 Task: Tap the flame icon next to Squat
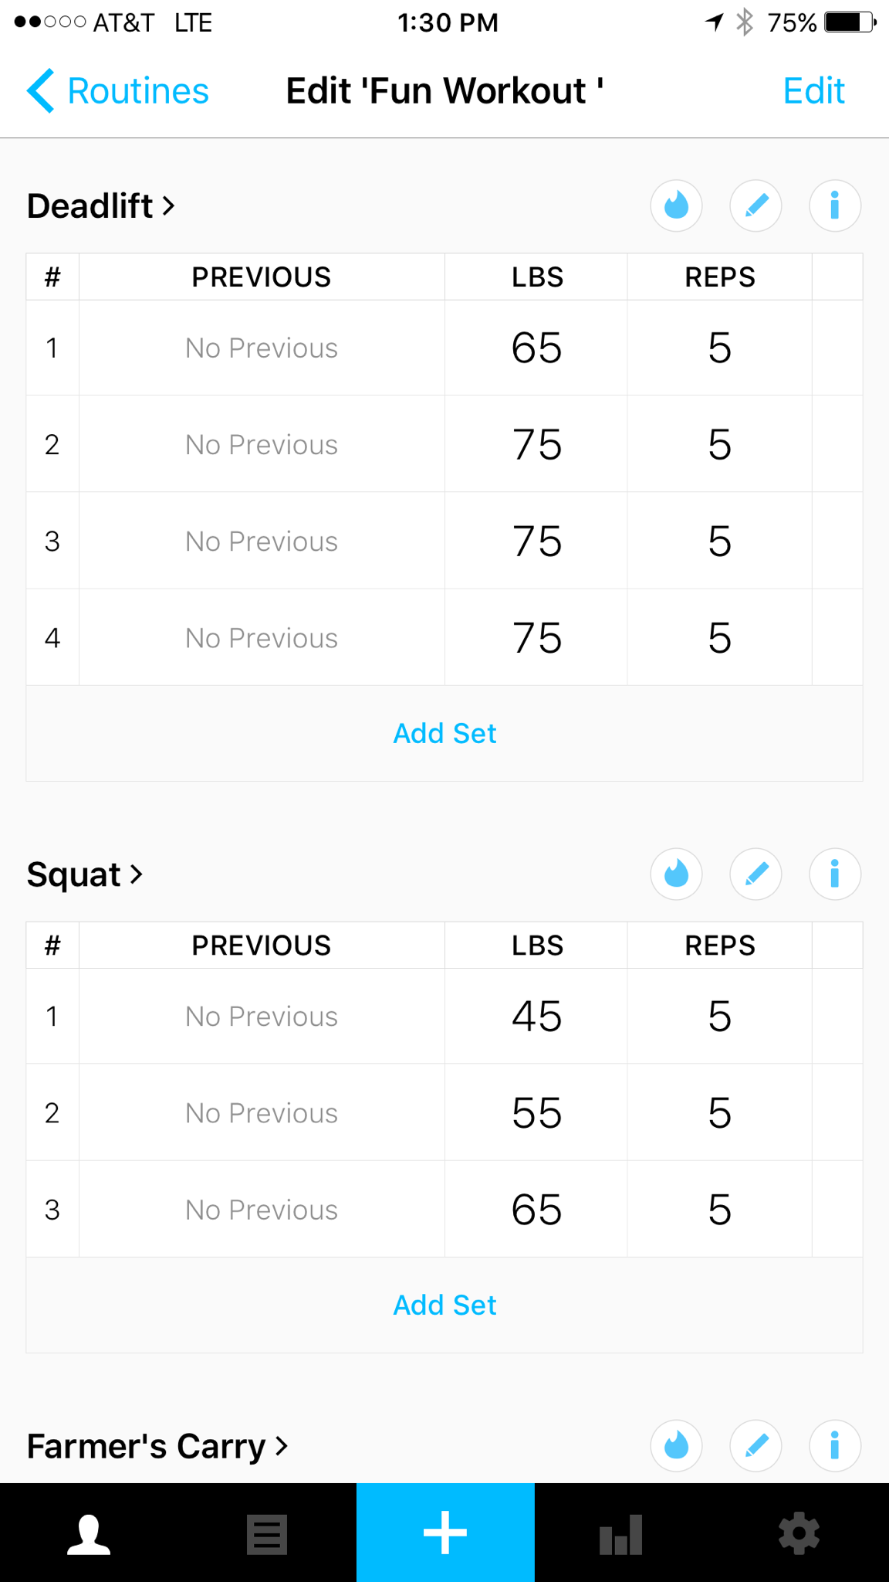676,874
